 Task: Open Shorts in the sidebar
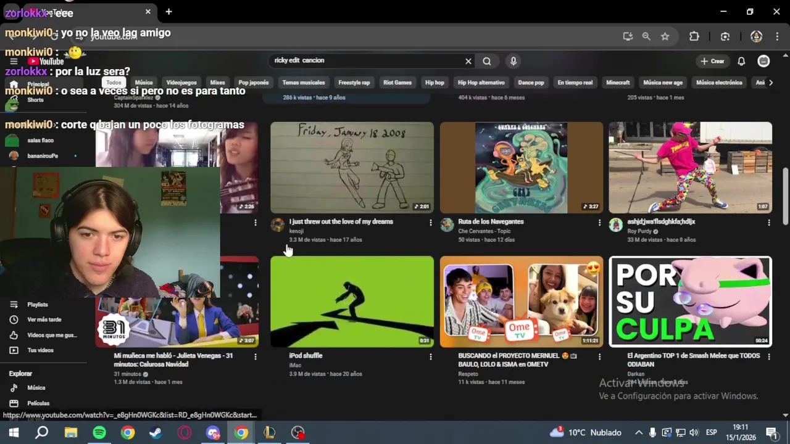(35, 100)
